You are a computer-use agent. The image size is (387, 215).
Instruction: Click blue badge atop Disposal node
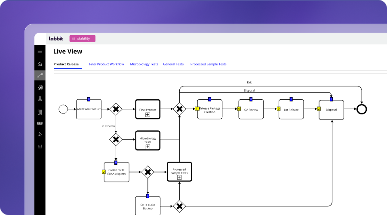(x=331, y=99)
